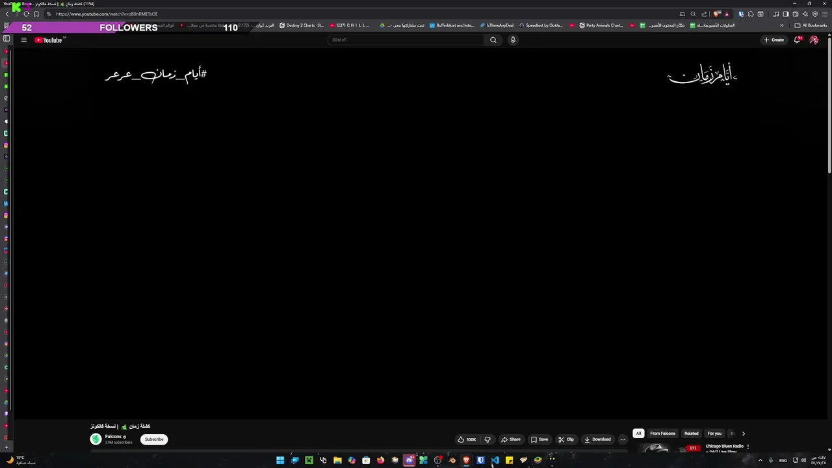Screen dimensions: 832x468
Task: Bookmark this page in the address bar
Action: point(36,14)
